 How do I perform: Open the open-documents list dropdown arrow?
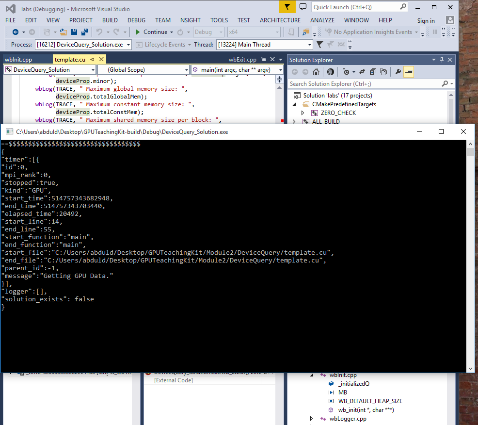(x=281, y=60)
